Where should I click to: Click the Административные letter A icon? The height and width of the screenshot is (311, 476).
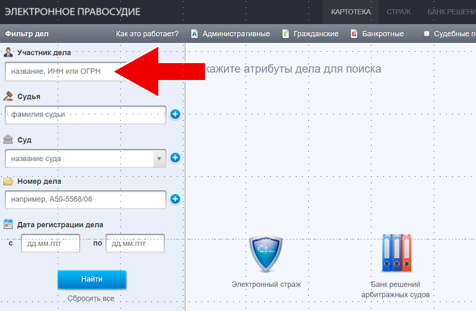[194, 34]
